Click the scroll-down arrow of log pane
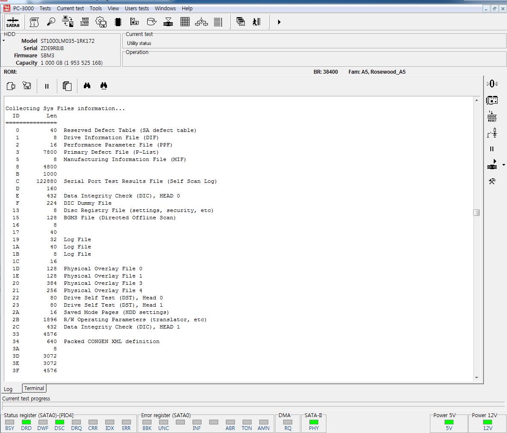 tap(477, 378)
